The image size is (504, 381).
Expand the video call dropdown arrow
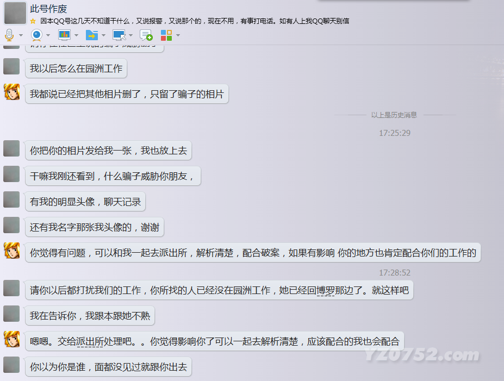pyautogui.click(x=48, y=36)
